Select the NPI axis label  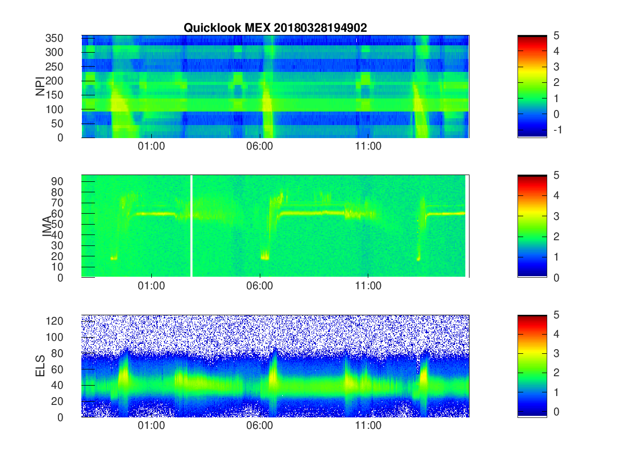(x=40, y=87)
